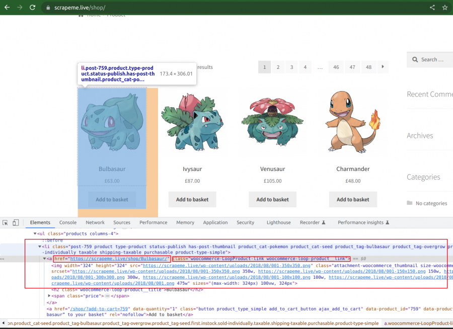Click the back navigation arrow
The width and height of the screenshot is (453, 329).
click(7, 7)
